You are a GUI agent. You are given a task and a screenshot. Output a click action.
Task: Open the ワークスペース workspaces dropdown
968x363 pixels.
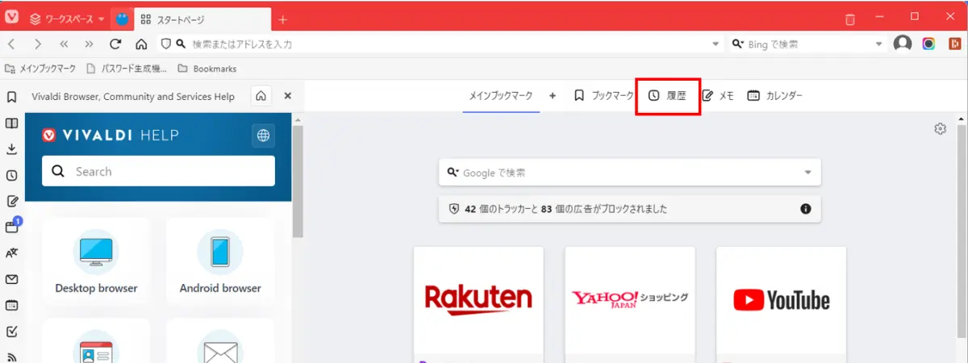(68, 19)
